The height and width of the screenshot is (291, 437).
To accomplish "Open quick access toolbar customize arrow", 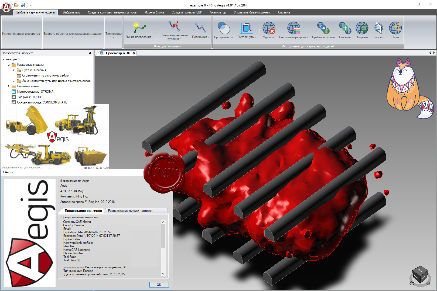I will pos(30,5).
